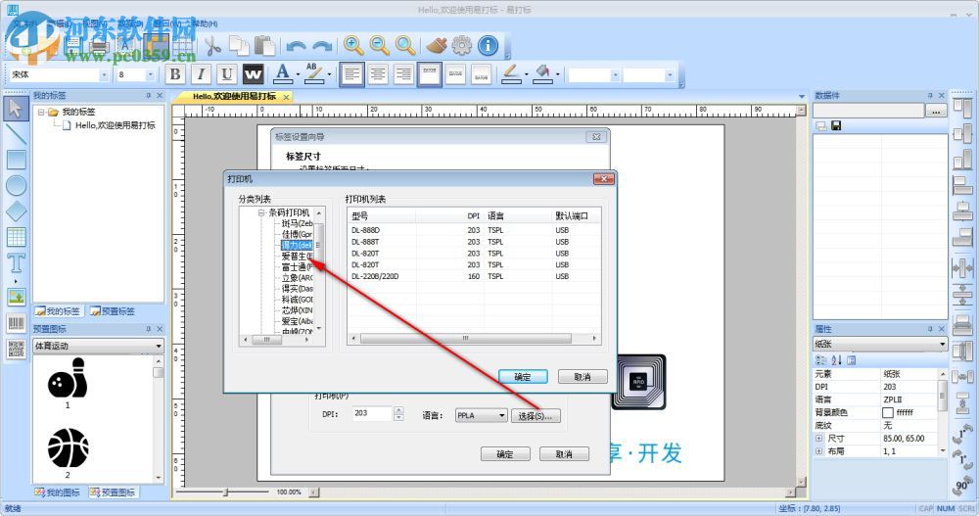Image resolution: width=979 pixels, height=516 pixels.
Task: Click the rotate 90 degrees icon
Action: coord(962,485)
